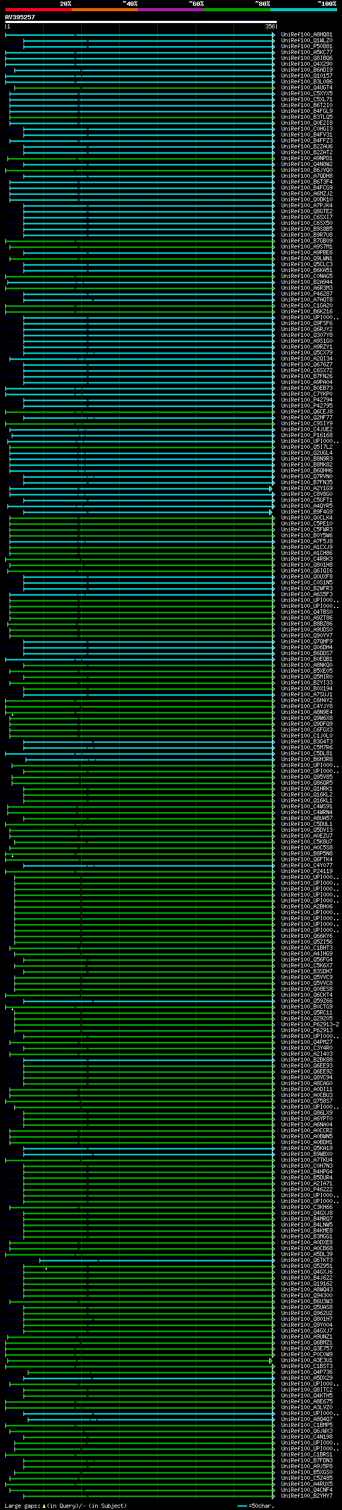Select label UniRef100_B9R7U8
Viewport: 342px width, 1510px height.
(x=307, y=235)
